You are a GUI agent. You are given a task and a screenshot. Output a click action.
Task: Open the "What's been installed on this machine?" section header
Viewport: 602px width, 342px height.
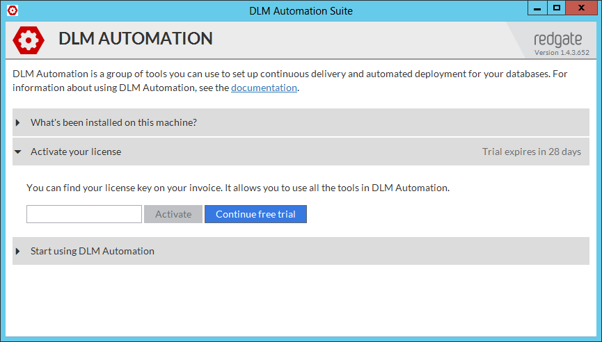tap(113, 122)
